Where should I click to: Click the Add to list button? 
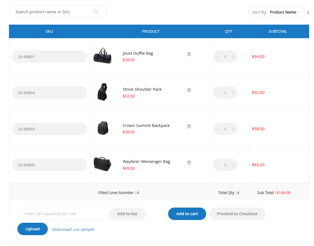click(127, 214)
